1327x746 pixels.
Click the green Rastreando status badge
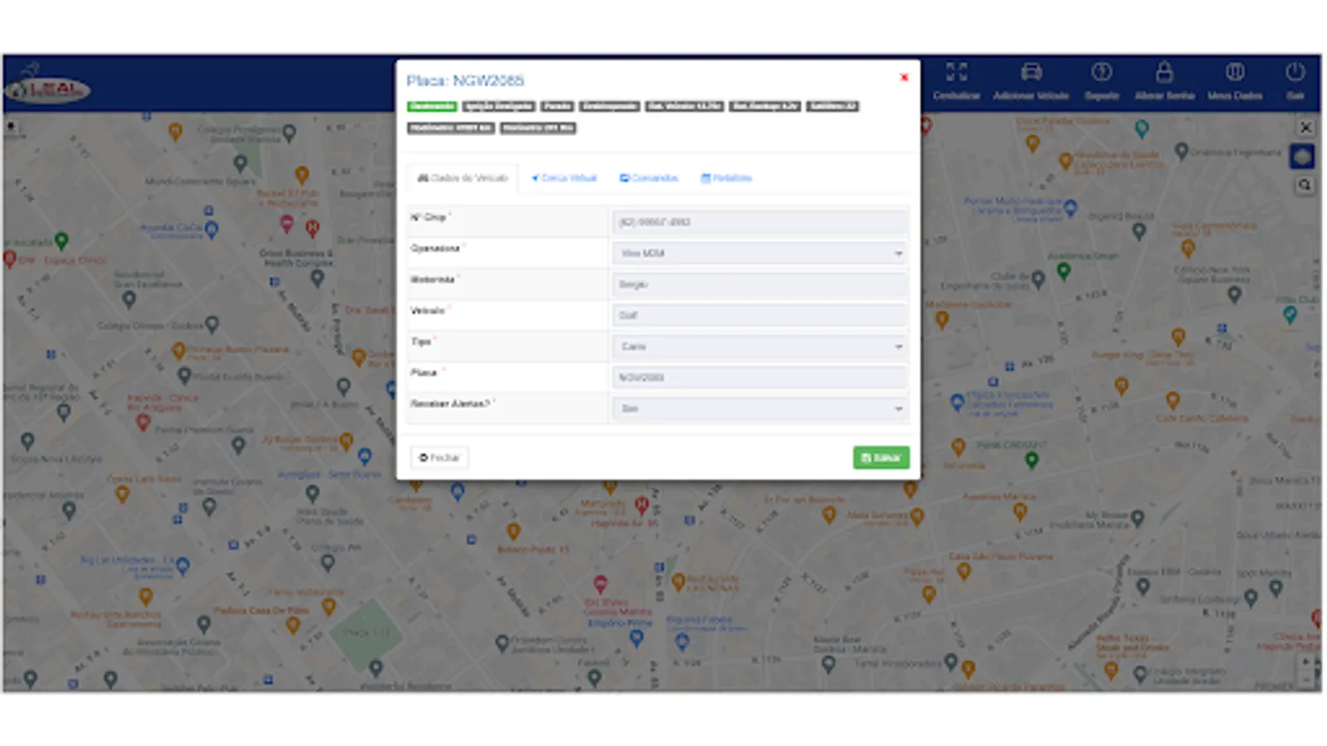[x=432, y=106]
